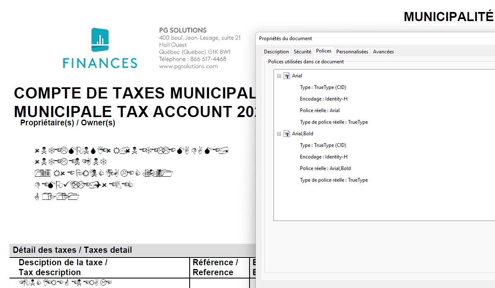The image size is (495, 288).
Task: Click the 'MUNICIPALITÉ' heading in the document
Action: click(x=449, y=17)
